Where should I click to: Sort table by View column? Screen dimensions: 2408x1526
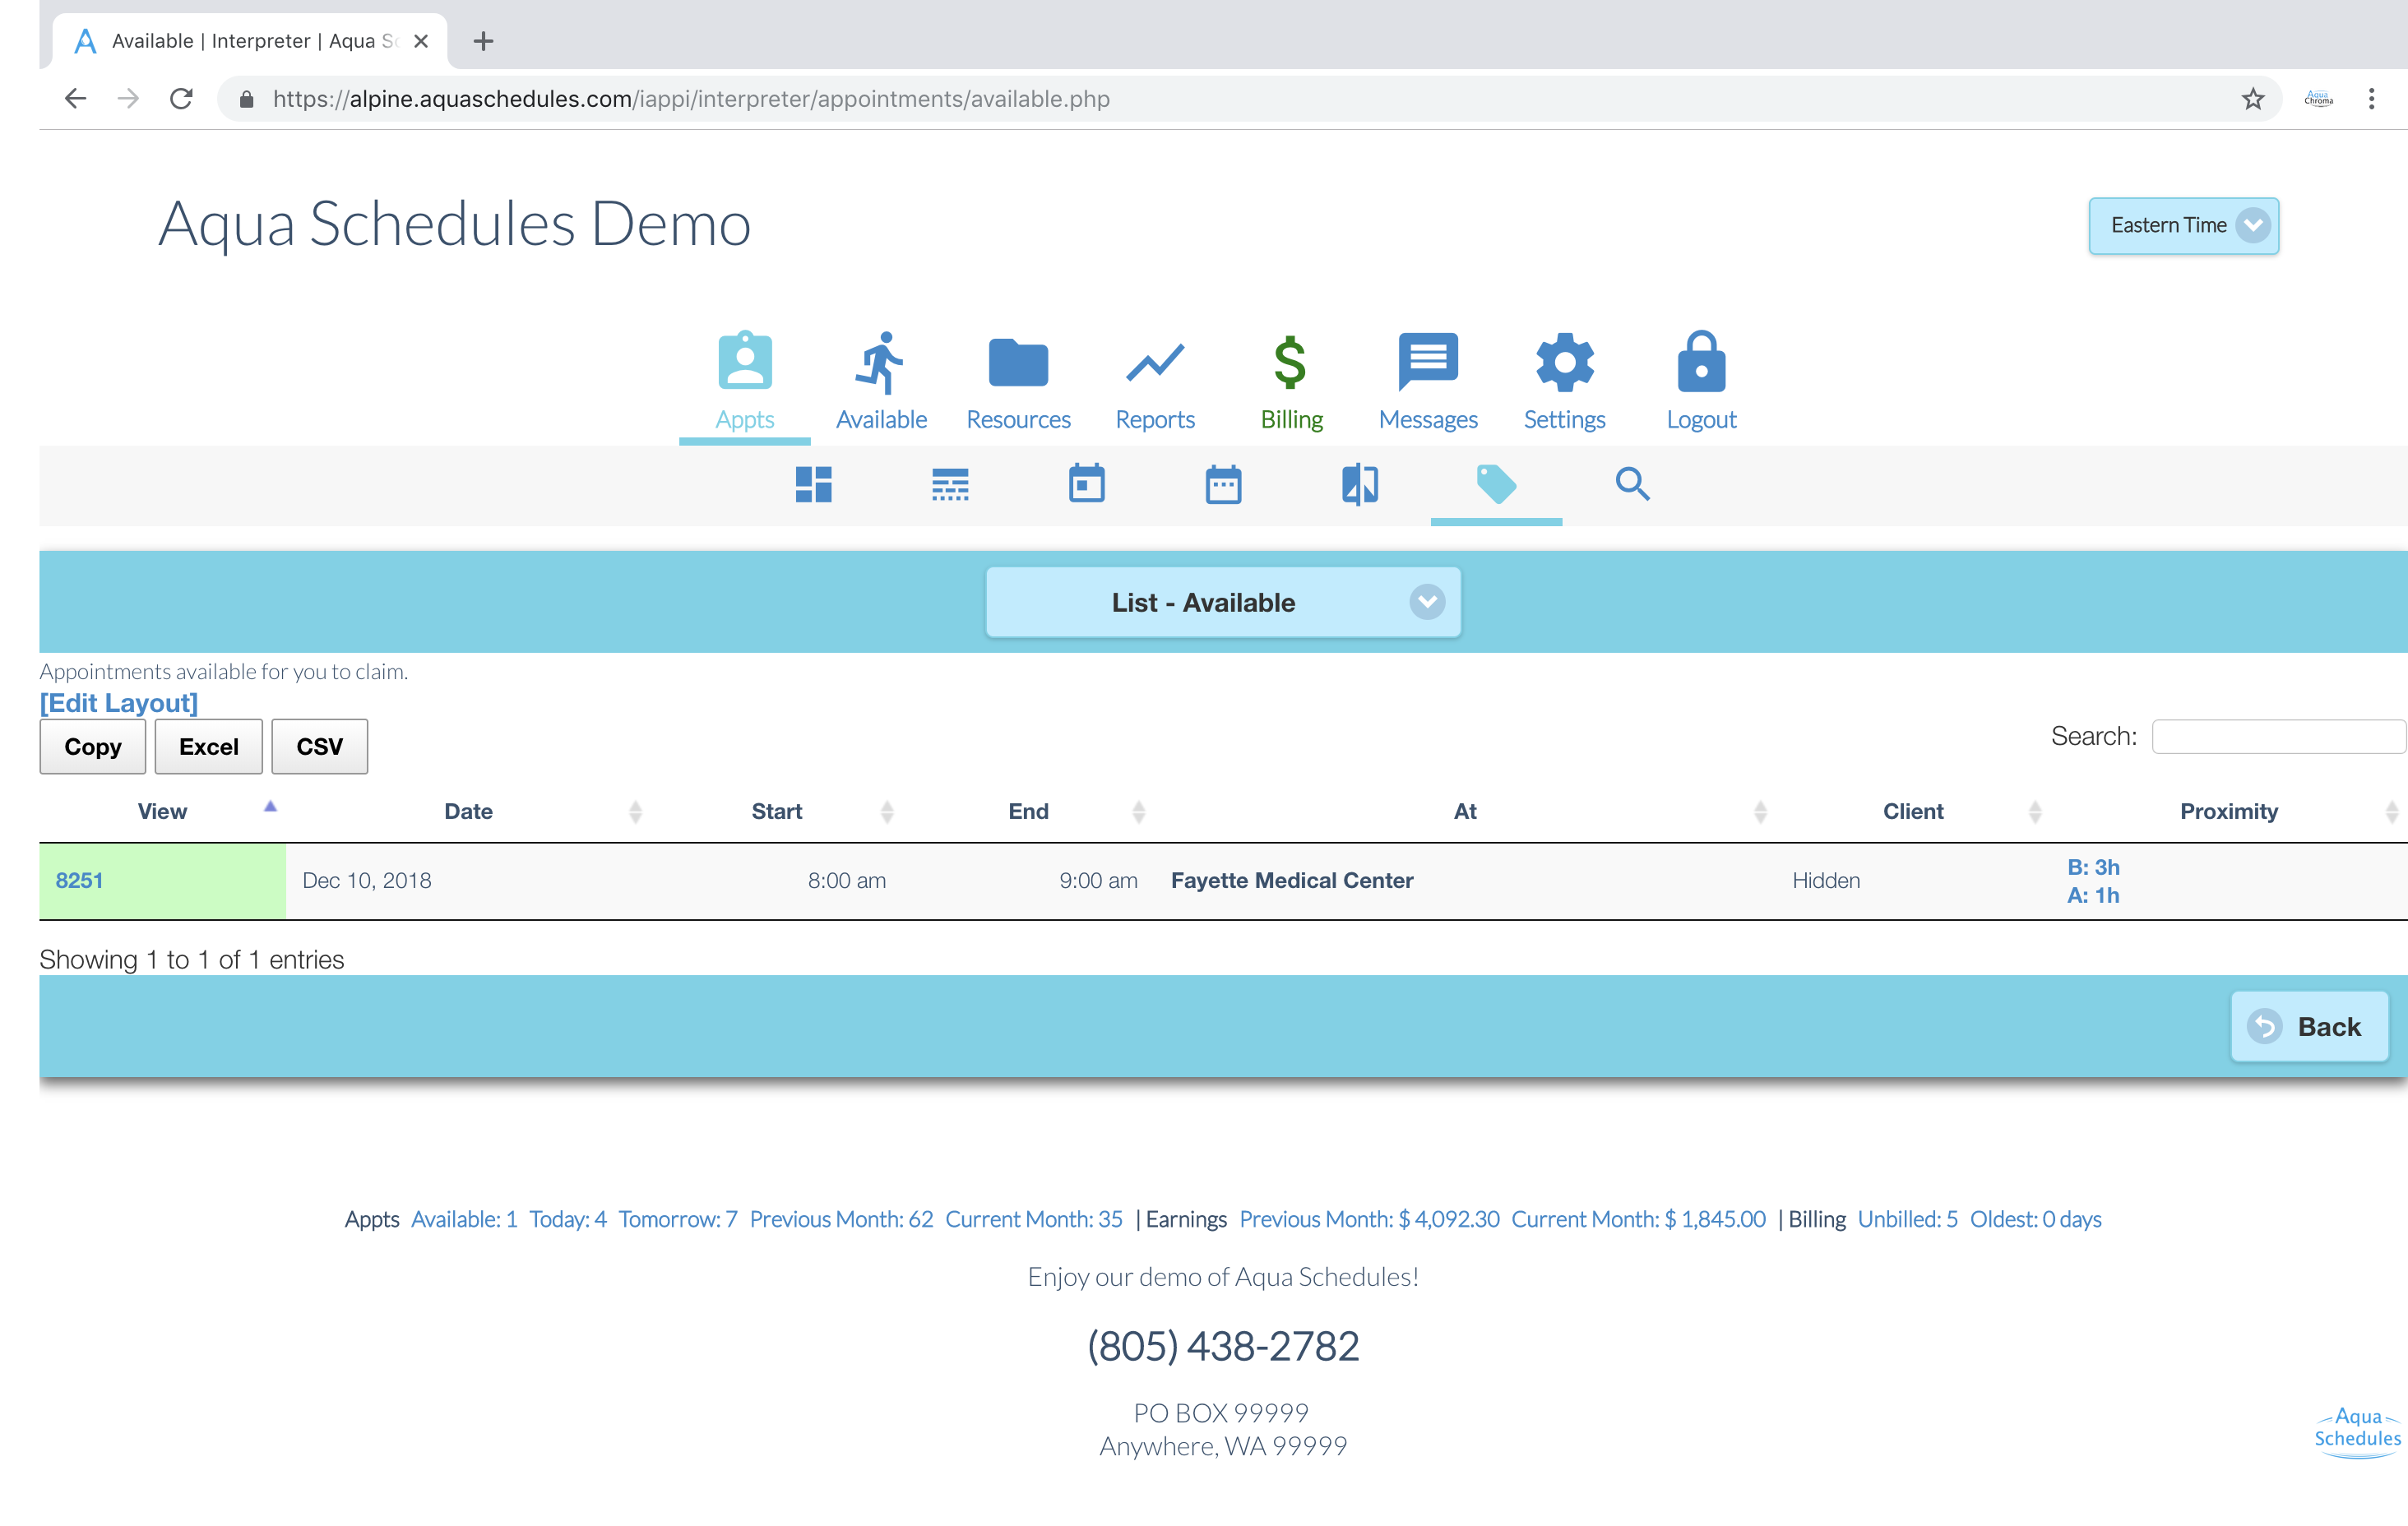162,811
